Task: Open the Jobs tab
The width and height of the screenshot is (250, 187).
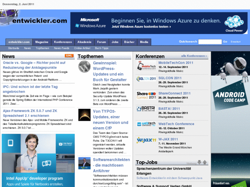Action: tap(115, 42)
